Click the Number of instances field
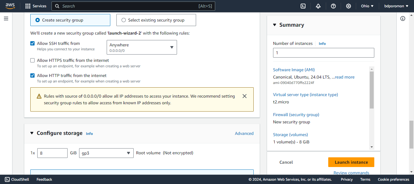This screenshot has width=414, height=184. tap(323, 53)
